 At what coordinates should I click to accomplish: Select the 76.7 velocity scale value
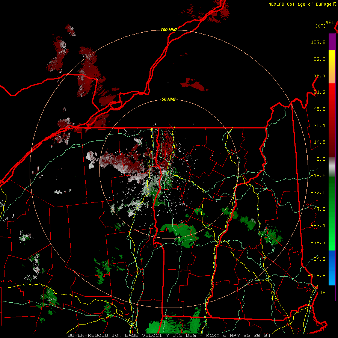(x=320, y=75)
